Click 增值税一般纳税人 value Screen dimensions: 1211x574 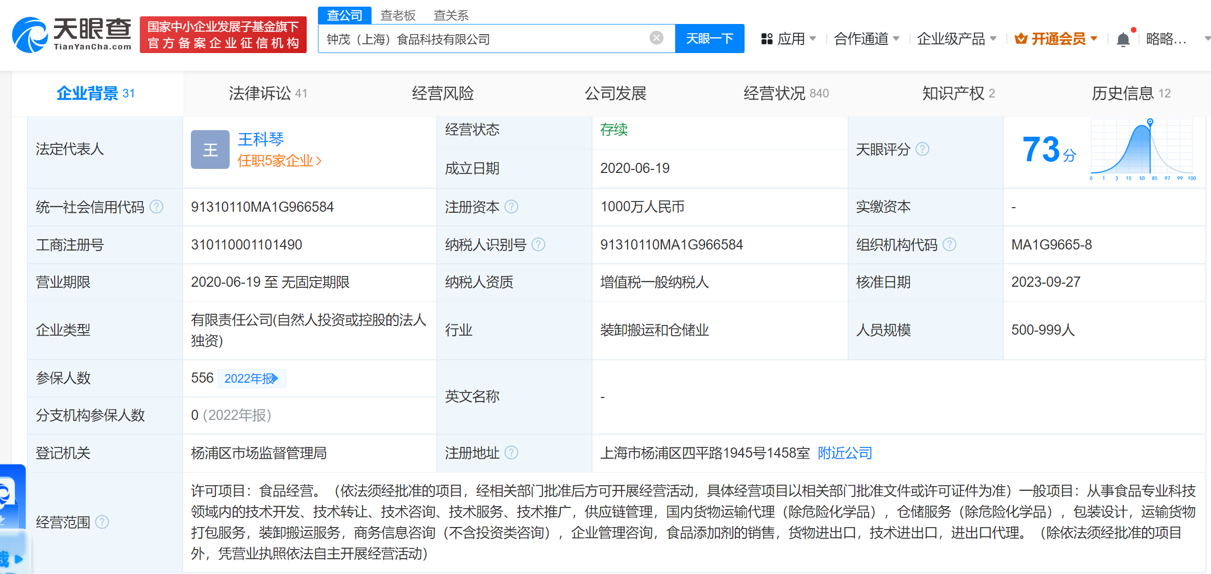click(654, 282)
